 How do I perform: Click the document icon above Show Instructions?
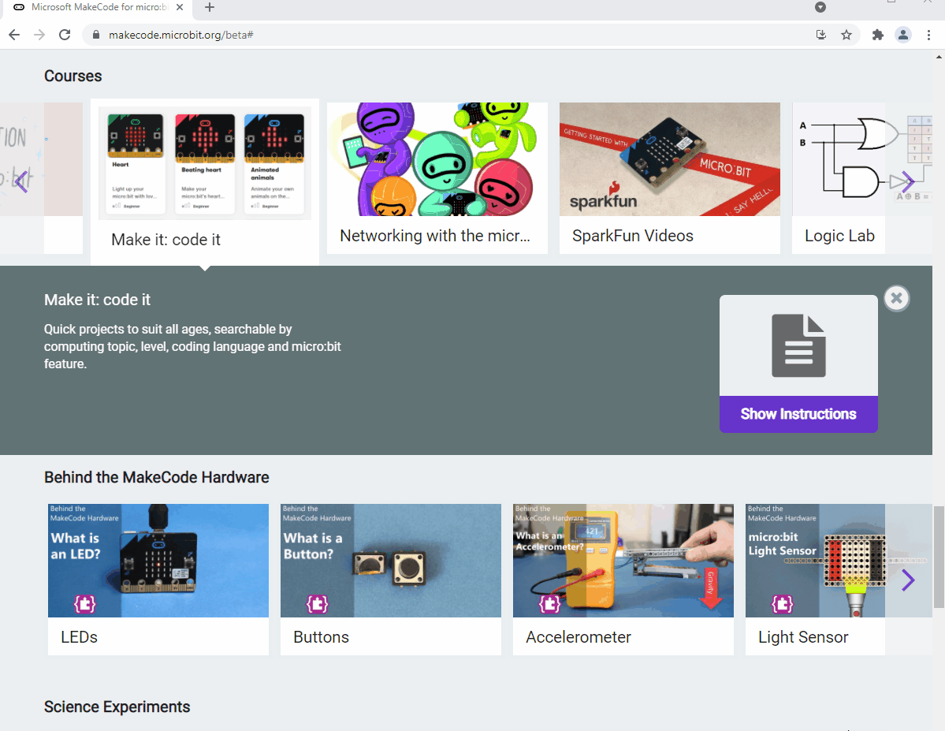798,345
